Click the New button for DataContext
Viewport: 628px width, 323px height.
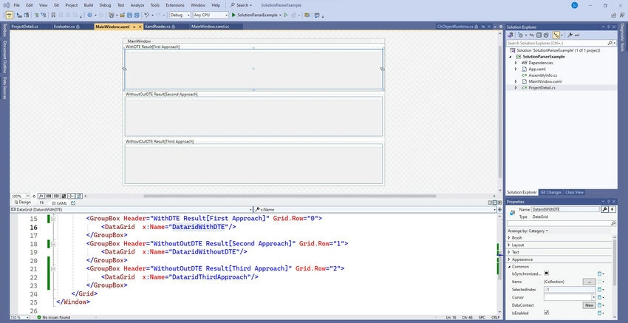[x=589, y=305]
